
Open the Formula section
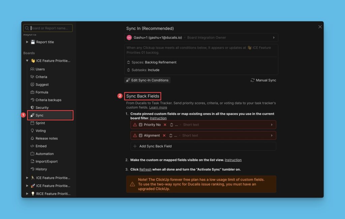pyautogui.click(x=41, y=92)
